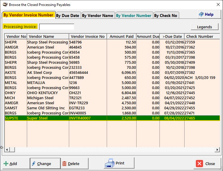Click due date 04/21/2022 cell
The height and width of the screenshot is (171, 223).
(172, 103)
